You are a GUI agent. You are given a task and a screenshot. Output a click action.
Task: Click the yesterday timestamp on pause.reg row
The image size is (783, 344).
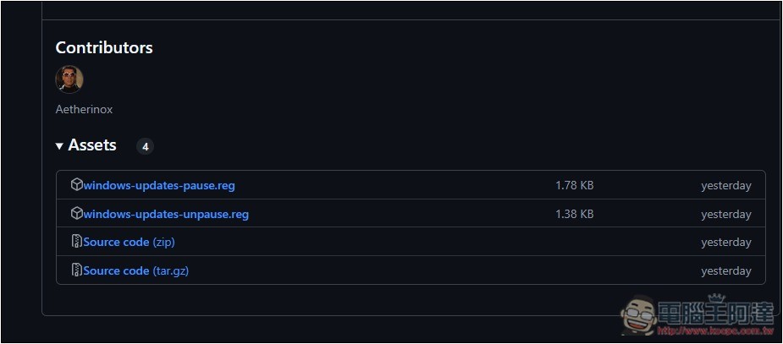coord(725,185)
